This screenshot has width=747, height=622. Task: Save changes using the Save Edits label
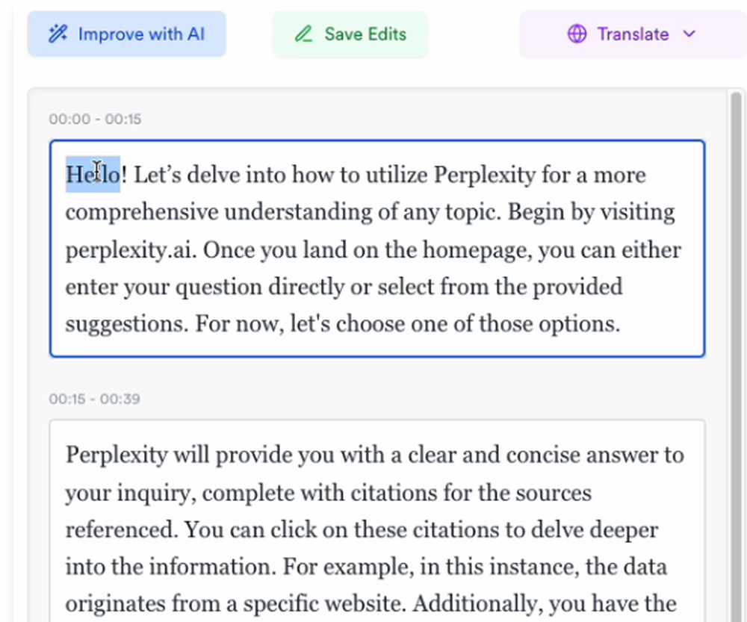coord(365,34)
